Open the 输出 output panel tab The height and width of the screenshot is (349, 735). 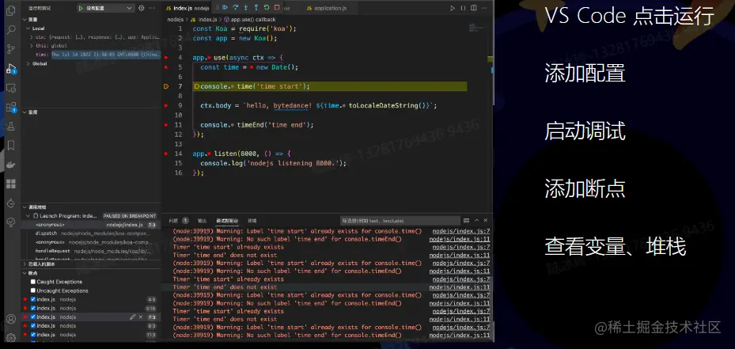202,221
